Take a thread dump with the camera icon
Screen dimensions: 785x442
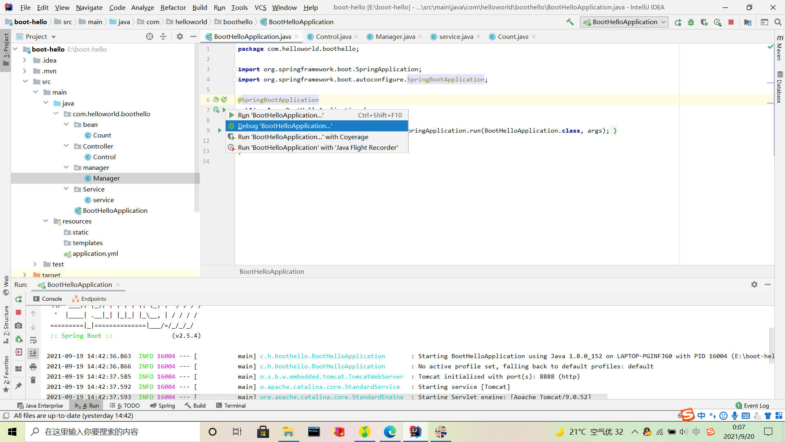(x=18, y=326)
